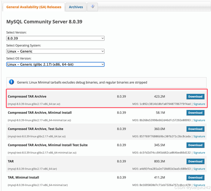This screenshot has width=211, height=191.
Task: Download the TAR, Minimal Install 411.2M
Action: (195, 178)
